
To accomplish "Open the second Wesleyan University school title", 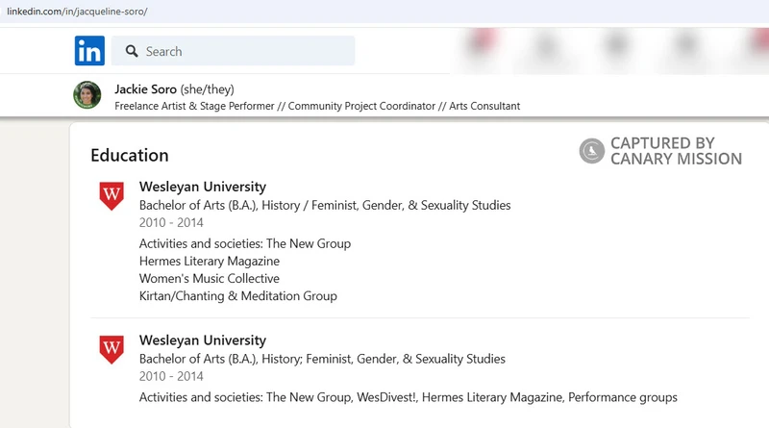I will tap(203, 340).
